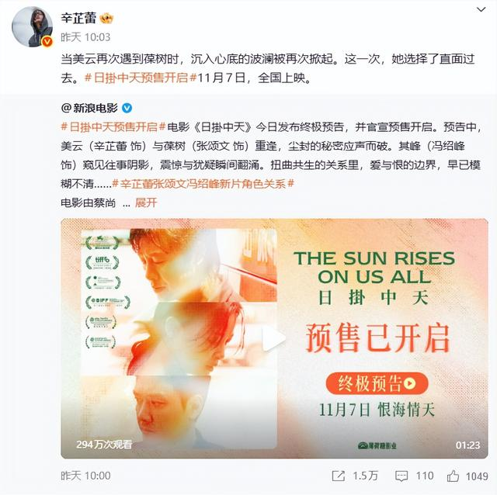
Task: Play the trailer video center button
Action: (x=274, y=338)
